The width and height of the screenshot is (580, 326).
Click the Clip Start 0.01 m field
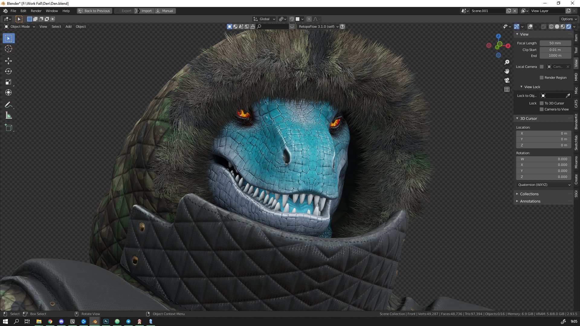tap(555, 50)
